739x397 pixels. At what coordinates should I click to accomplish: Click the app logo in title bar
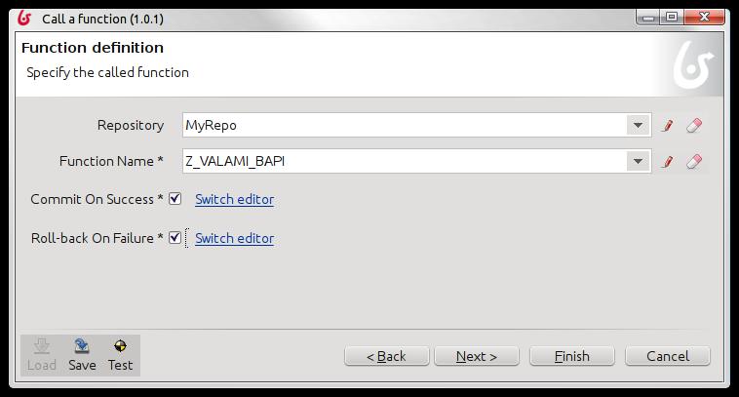(24, 19)
